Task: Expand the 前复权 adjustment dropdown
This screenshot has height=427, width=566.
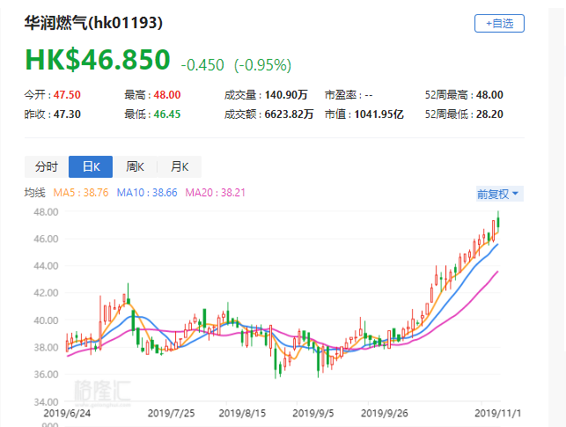Action: 498,193
